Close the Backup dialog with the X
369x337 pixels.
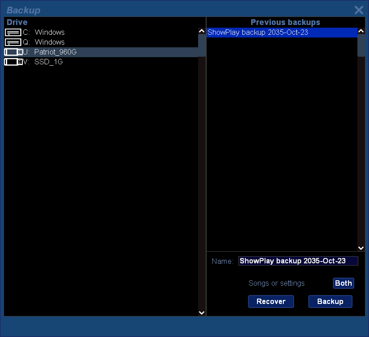coord(359,10)
